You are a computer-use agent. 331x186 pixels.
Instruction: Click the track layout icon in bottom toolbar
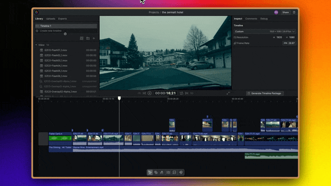click(174, 172)
